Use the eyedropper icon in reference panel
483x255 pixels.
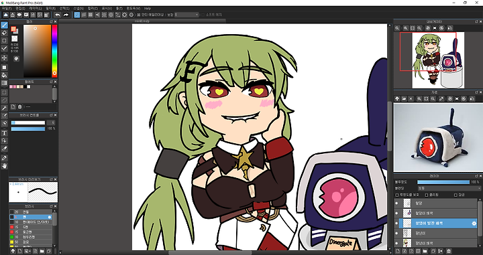[441, 98]
